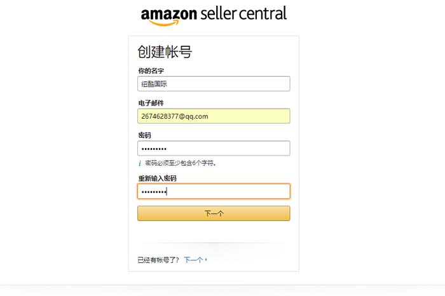Open the blue 下一个 link for existing accounts
The height and width of the screenshot is (296, 445).
(193, 260)
